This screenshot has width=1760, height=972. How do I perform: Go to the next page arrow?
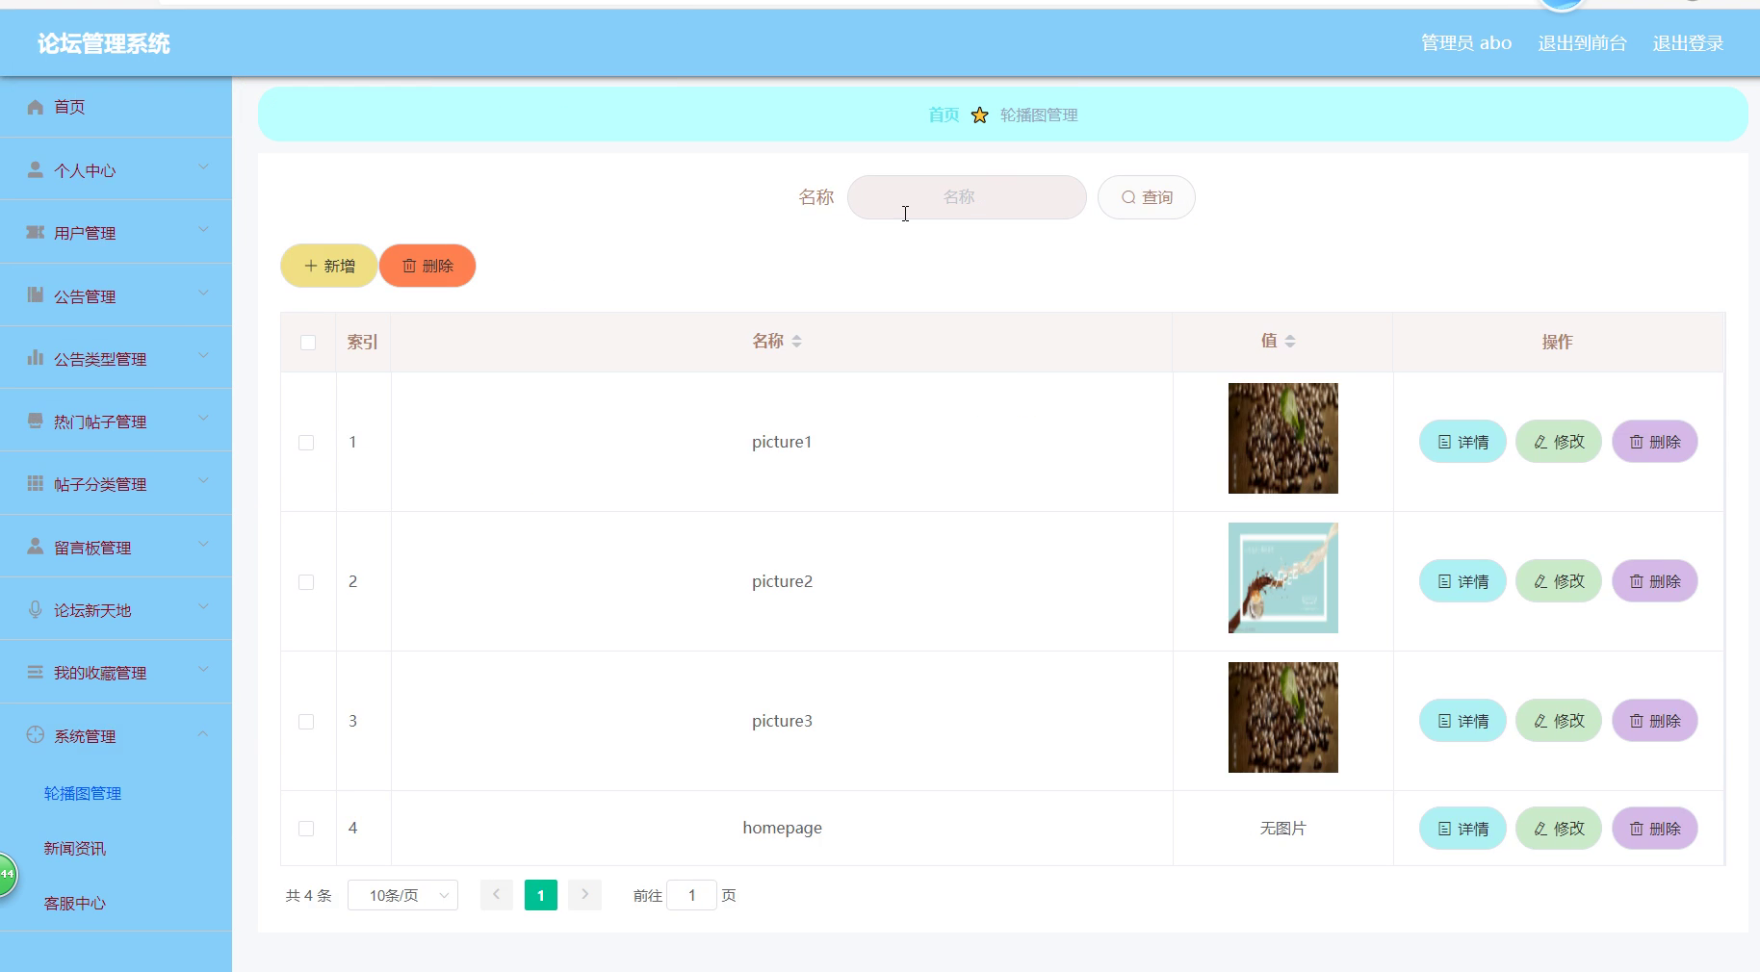pyautogui.click(x=584, y=895)
